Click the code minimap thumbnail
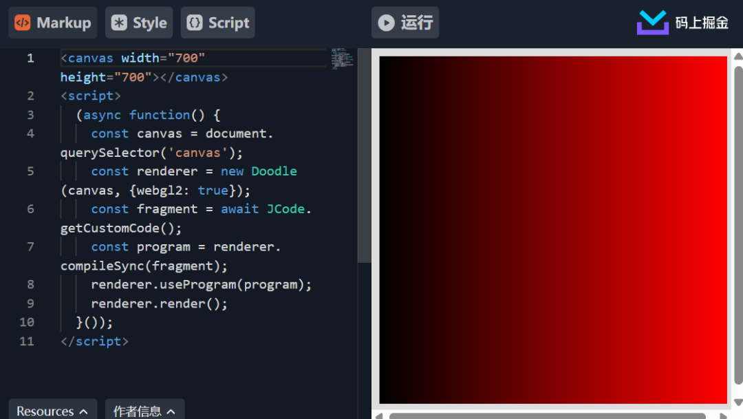Viewport: 743px width, 419px height. pos(342,58)
